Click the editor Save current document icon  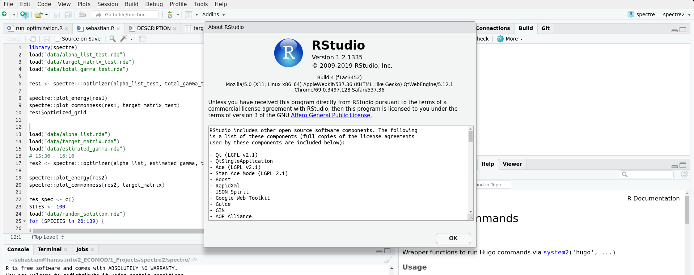[x=46, y=39]
